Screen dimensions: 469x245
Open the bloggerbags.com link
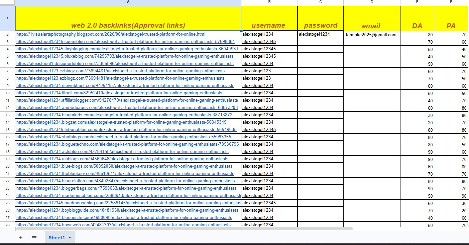click(126, 188)
